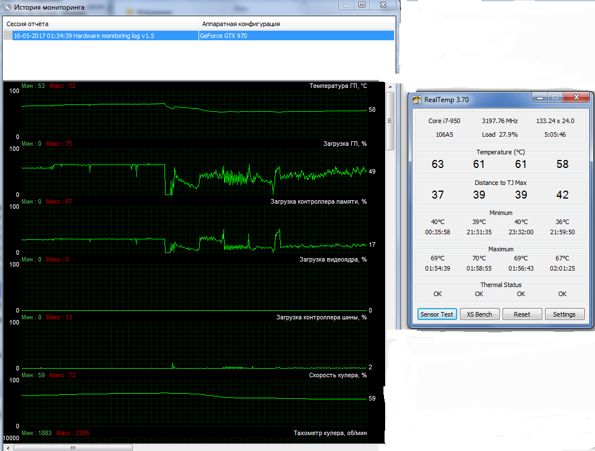Close the RealTemp 3.70 window

[576, 97]
